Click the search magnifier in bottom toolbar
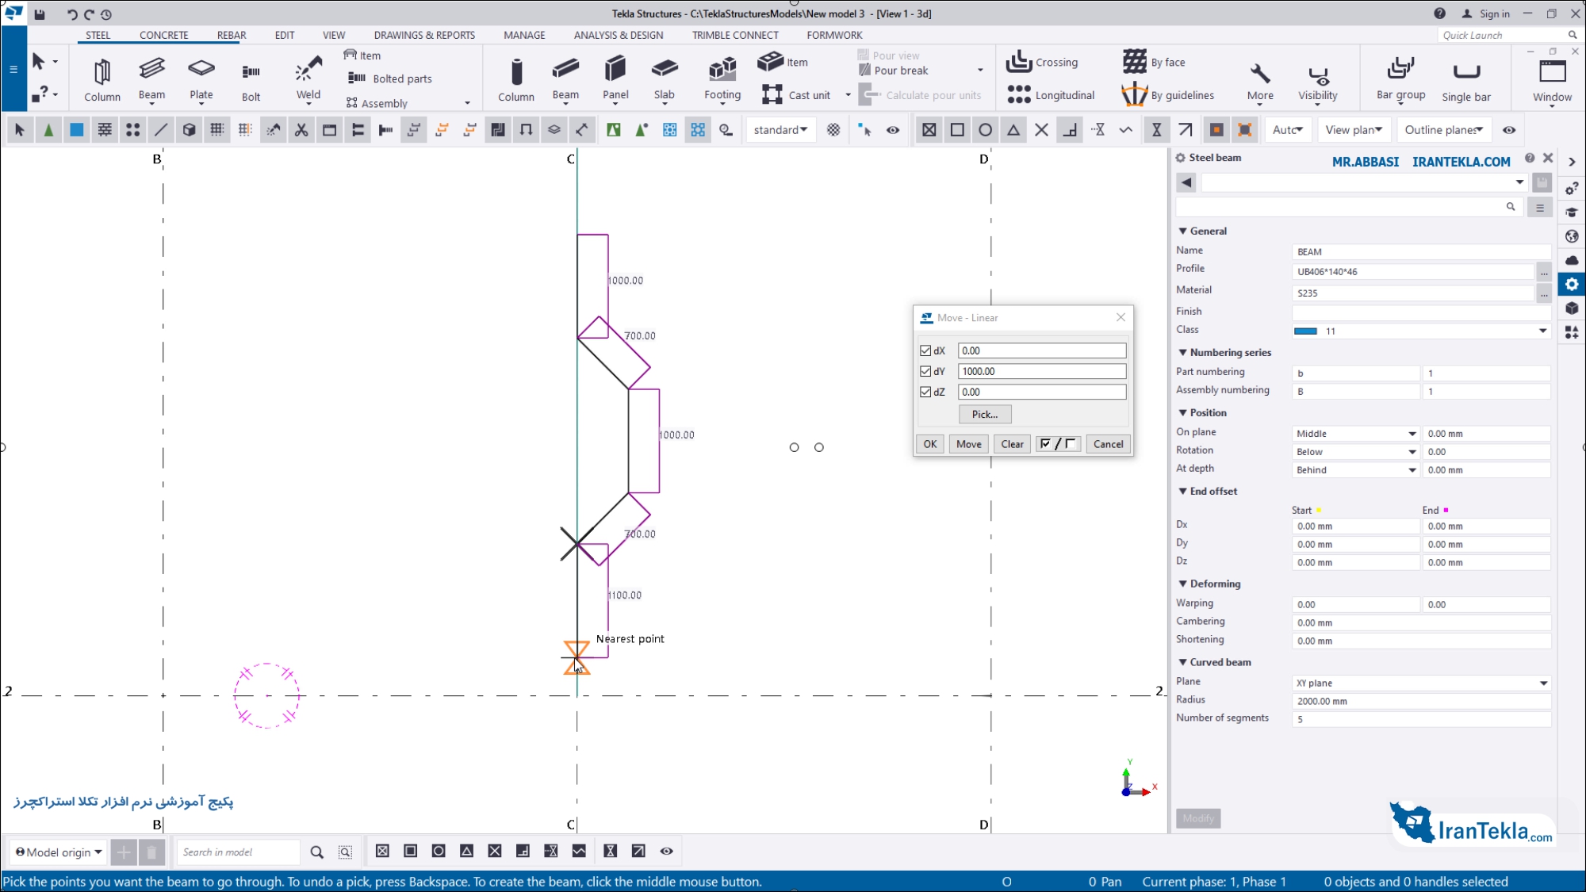This screenshot has width=1586, height=892. coord(316,852)
